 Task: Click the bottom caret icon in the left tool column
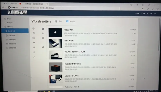click(x=34, y=57)
